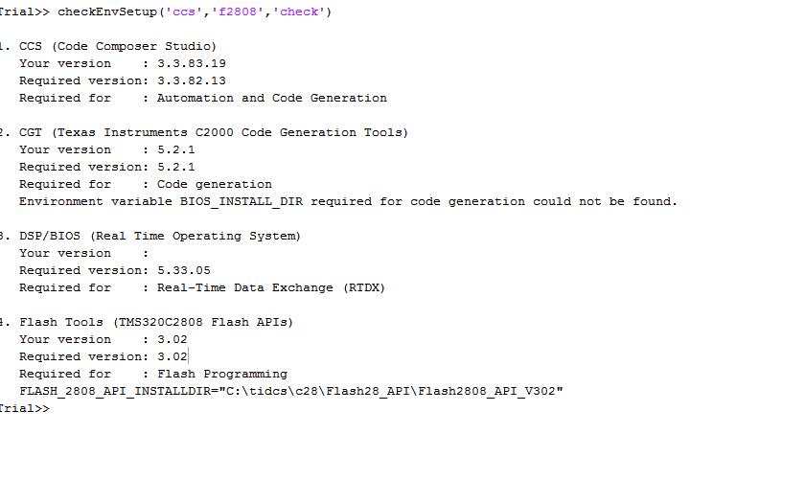This screenshot has height=503, width=805.
Task: Click the CCS (Code Composer Studio) heading
Action: point(117,46)
